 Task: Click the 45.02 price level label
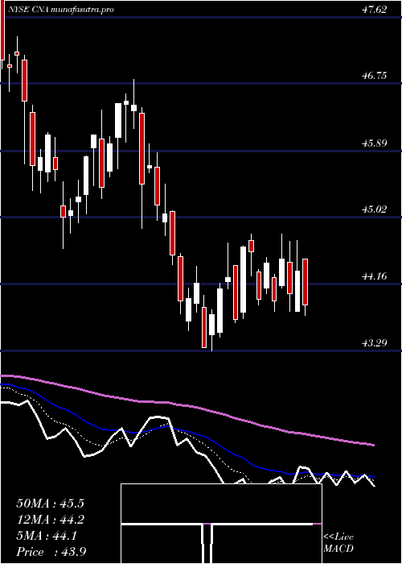pos(374,209)
